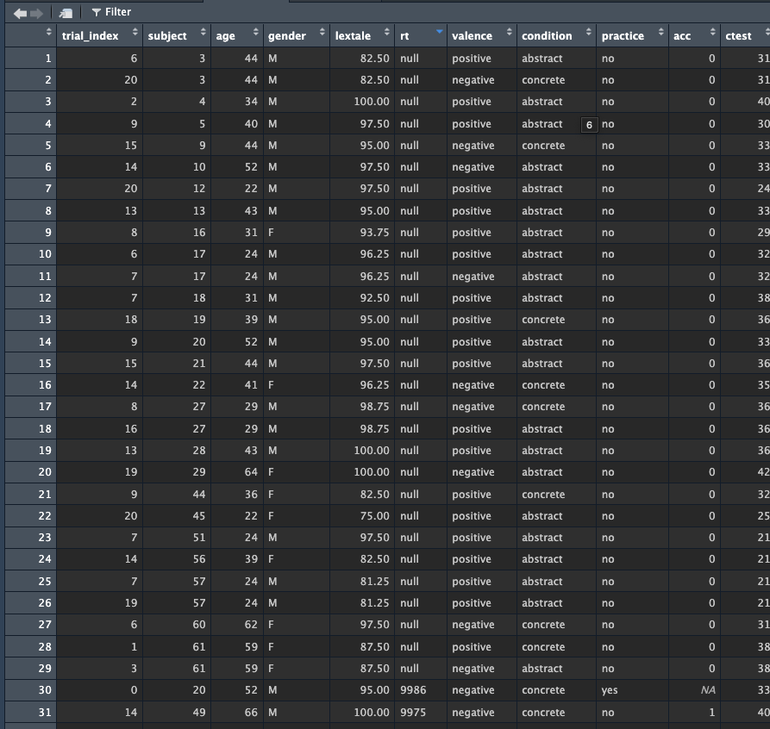Sort using row-number column arrows
Image resolution: width=770 pixels, height=729 pixels.
pos(48,33)
